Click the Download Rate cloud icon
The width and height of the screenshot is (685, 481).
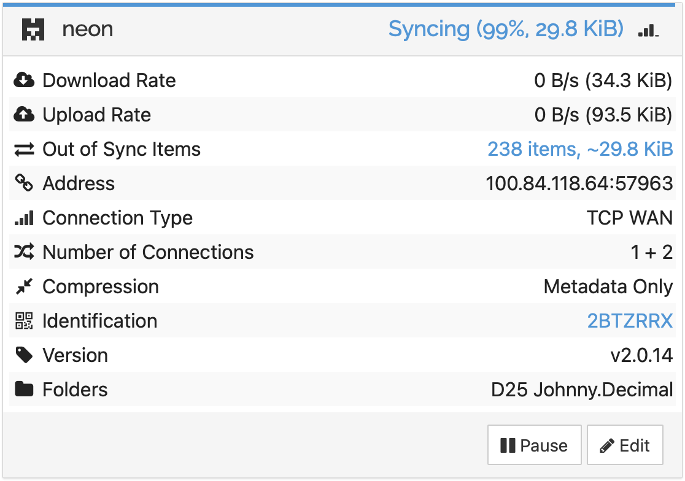(24, 80)
